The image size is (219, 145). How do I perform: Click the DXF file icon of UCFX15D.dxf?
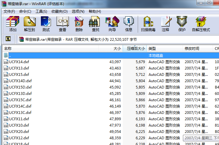6,87
